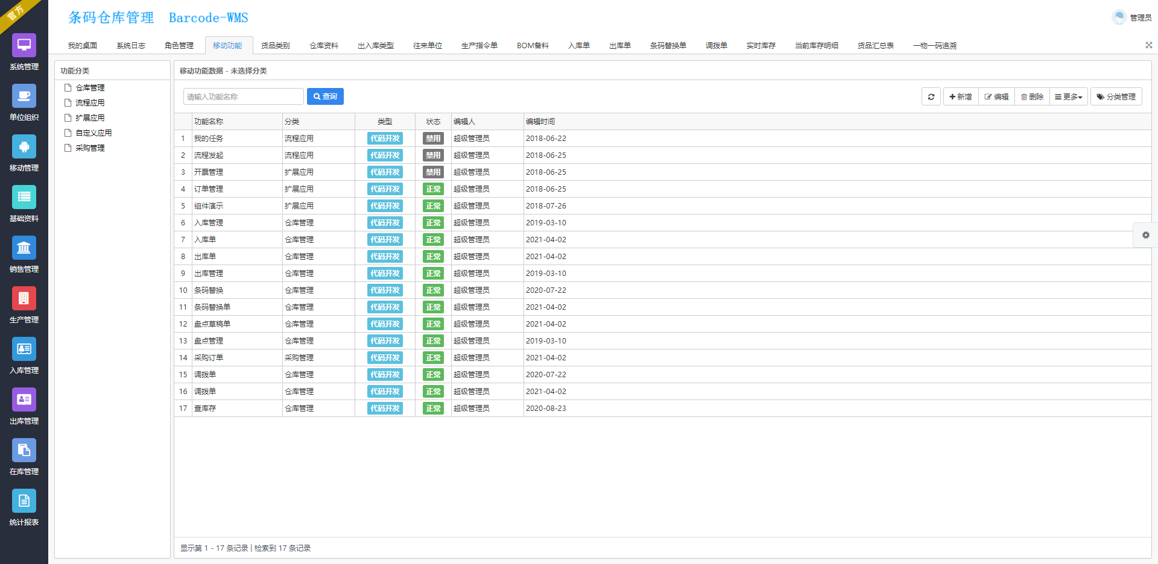
Task: Open 统计报表 sidebar icon
Action: coord(24,501)
